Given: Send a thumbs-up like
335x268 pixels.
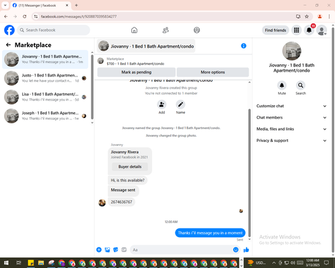Looking at the screenshot, I should click(x=246, y=250).
